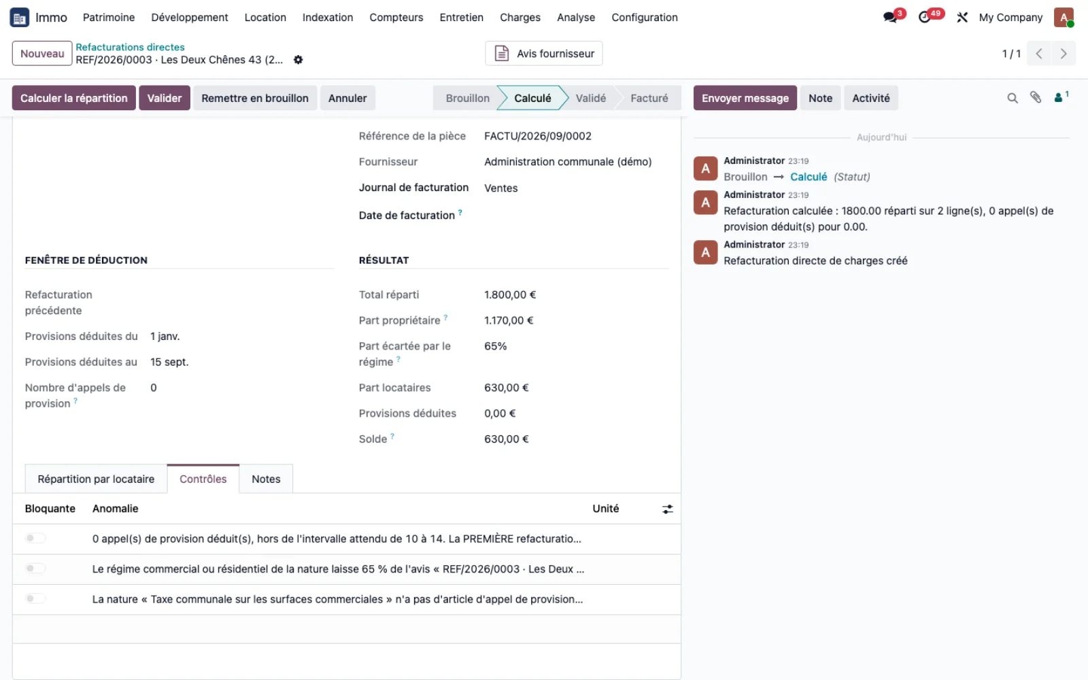This screenshot has height=680, width=1088.
Task: Open the Location menu
Action: pos(265,18)
